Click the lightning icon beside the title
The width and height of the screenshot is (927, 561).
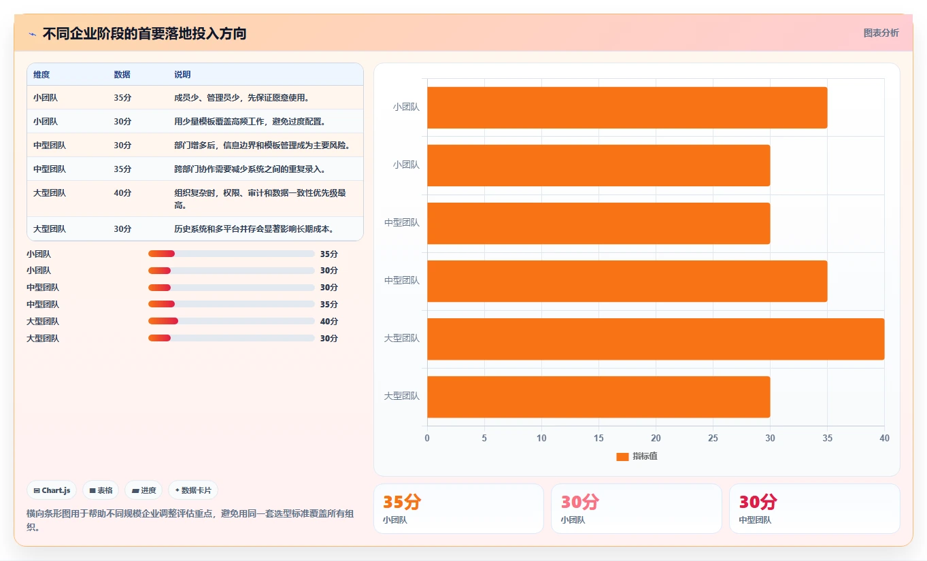(x=32, y=34)
